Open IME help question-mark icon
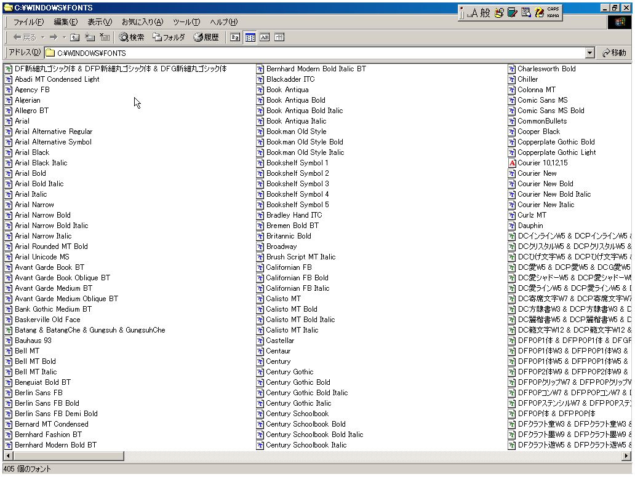The width and height of the screenshot is (635, 477). 539,12
